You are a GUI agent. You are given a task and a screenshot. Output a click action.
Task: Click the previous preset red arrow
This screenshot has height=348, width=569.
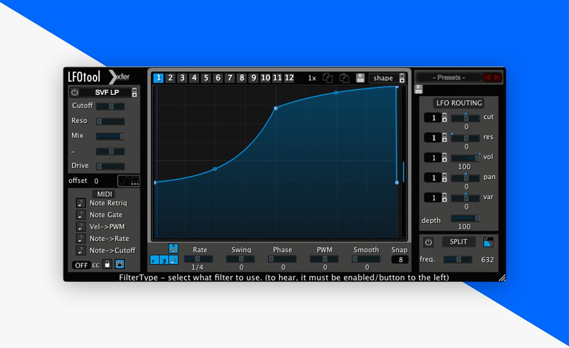487,77
